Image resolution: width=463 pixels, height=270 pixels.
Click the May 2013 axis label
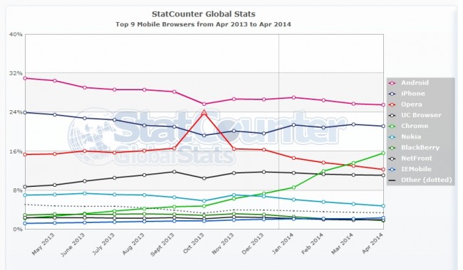43,244
